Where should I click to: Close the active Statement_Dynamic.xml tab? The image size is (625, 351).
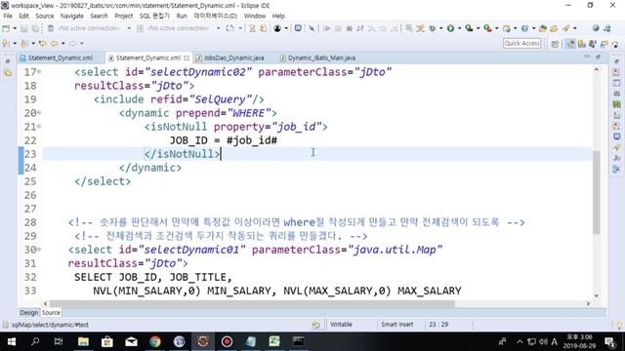click(x=187, y=58)
